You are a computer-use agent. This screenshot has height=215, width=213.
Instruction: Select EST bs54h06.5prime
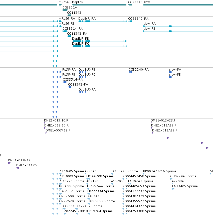click(71, 186)
